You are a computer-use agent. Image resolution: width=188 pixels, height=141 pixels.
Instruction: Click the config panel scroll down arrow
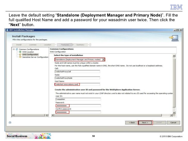[x=174, y=113]
